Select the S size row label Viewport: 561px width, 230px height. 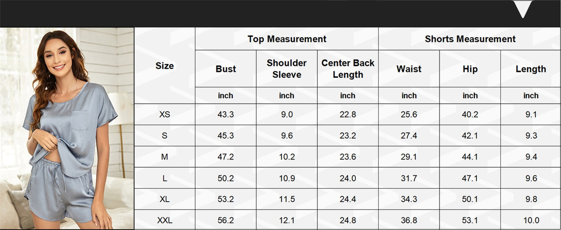click(165, 136)
